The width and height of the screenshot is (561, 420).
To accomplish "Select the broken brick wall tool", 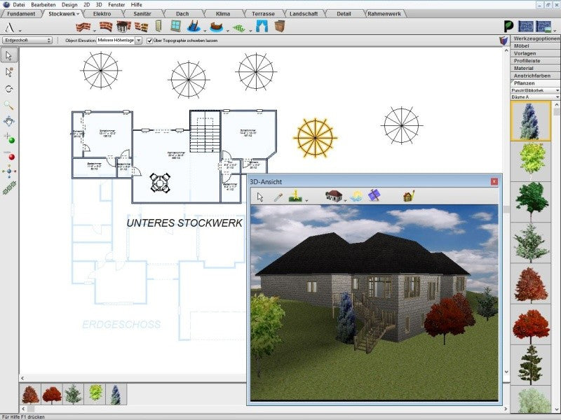I will [142, 27].
